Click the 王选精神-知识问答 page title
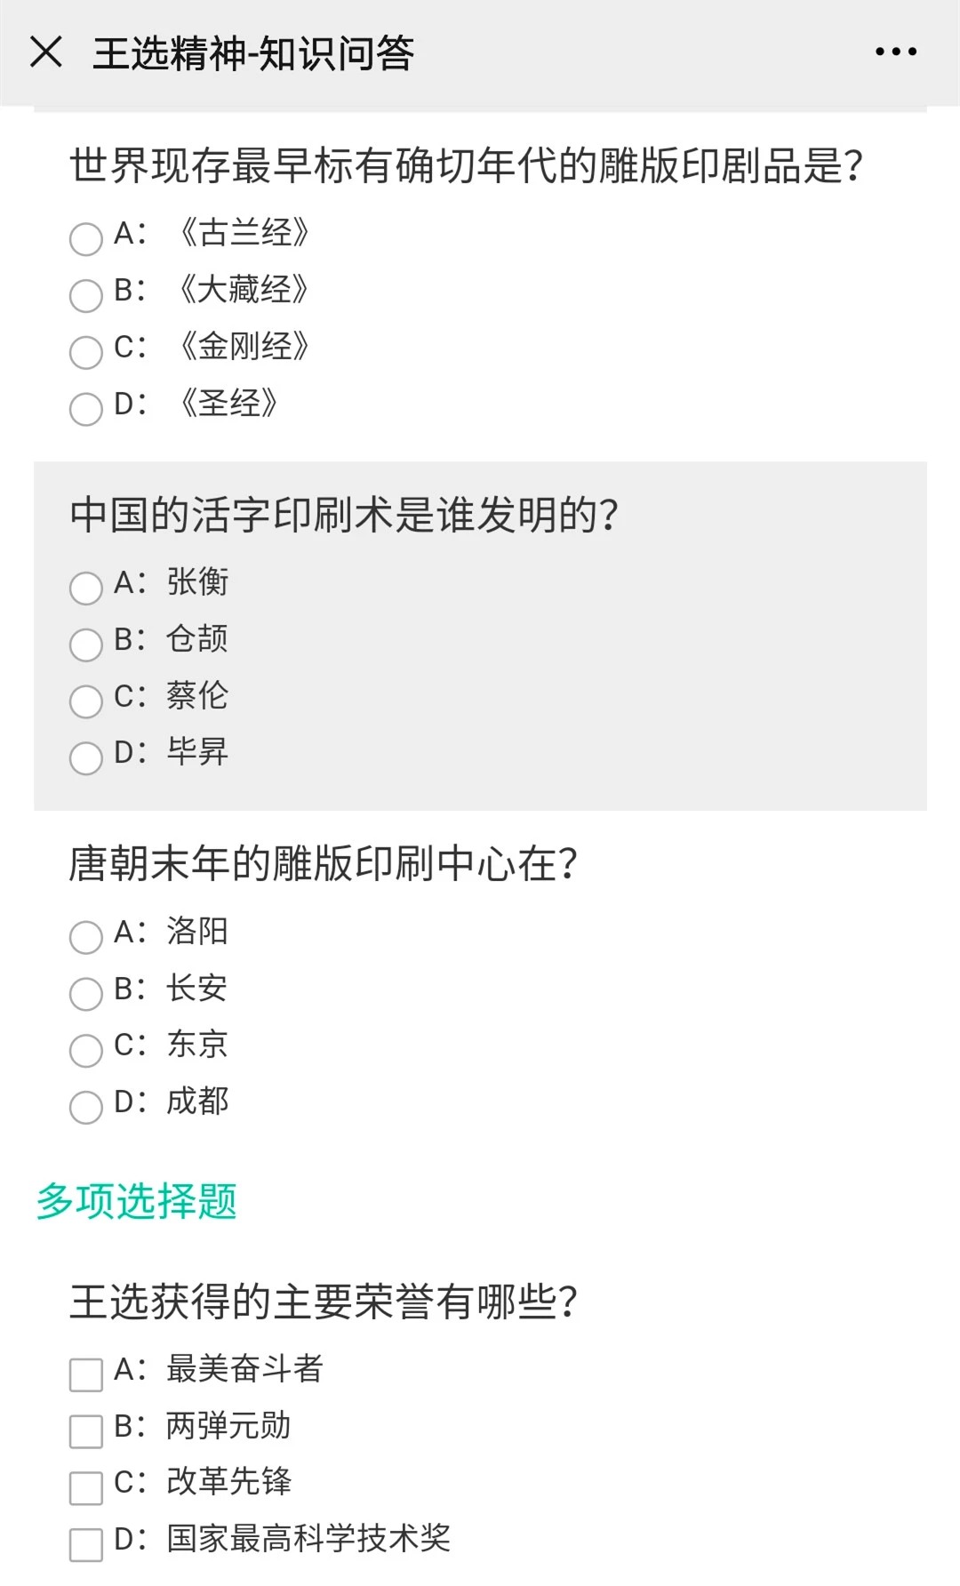This screenshot has height=1586, width=960. coord(253,53)
